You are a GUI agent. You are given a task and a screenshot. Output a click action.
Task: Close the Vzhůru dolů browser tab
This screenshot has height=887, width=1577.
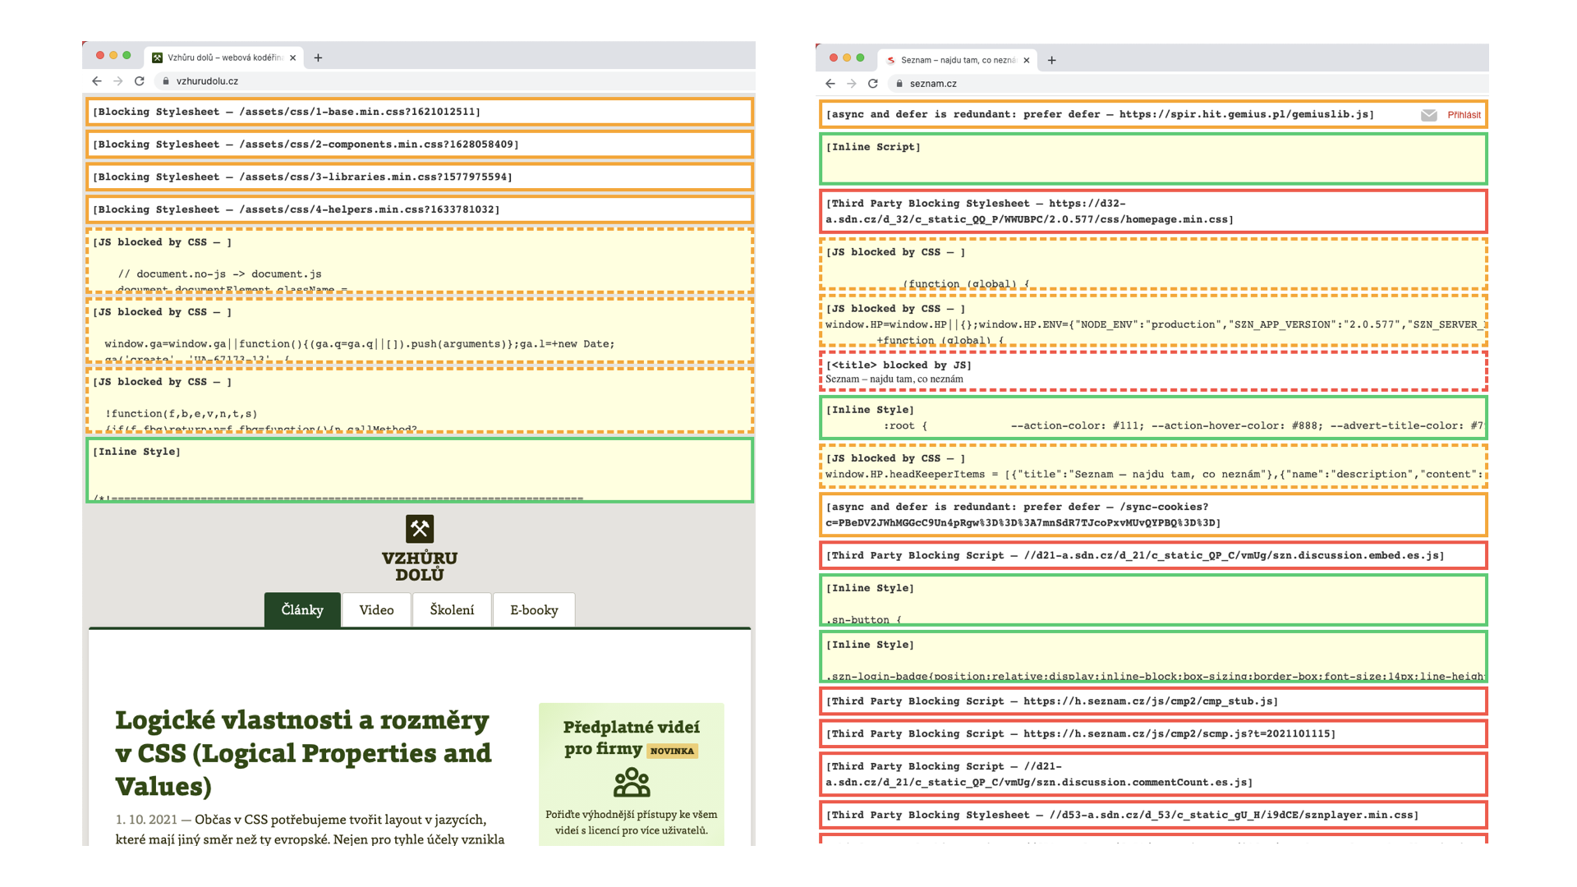coord(292,57)
